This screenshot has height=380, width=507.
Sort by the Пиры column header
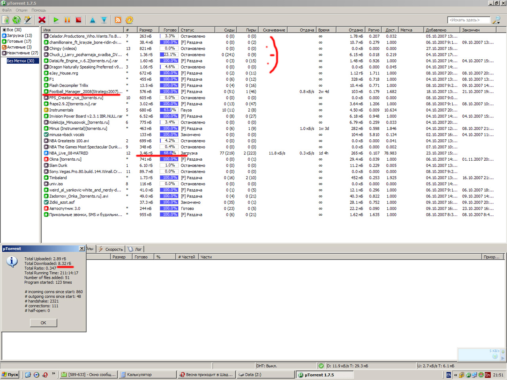tap(248, 30)
